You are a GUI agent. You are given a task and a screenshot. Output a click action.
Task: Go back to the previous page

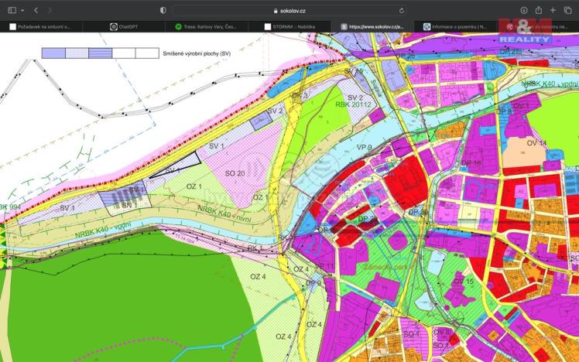(36, 10)
